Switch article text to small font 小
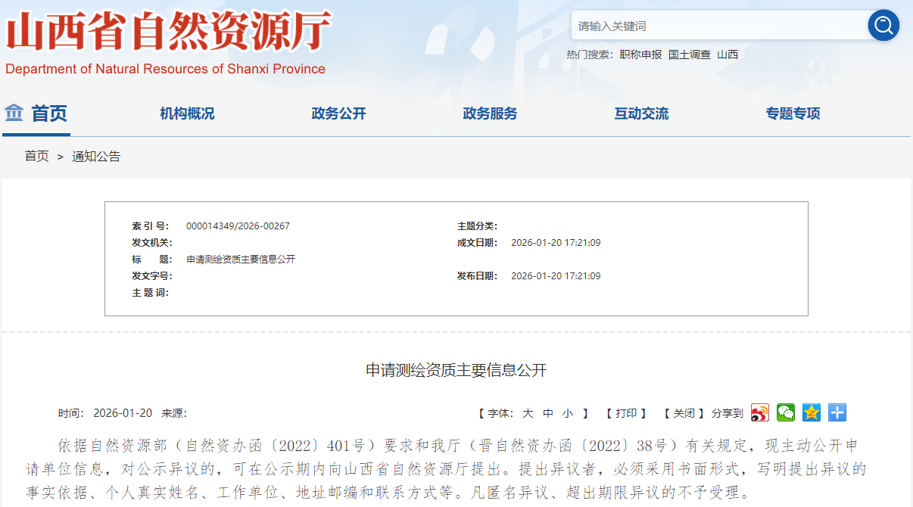Screen dimensions: 913x507 (x=567, y=413)
